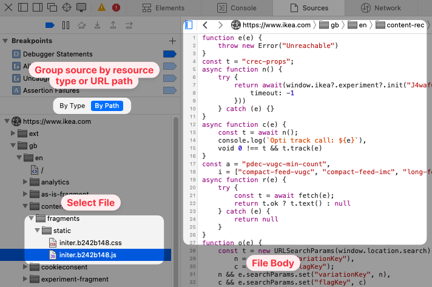Viewport: 432px width, 287px height.
Task: Collapse the https://www.ikea.com tree node
Action: click(7, 121)
